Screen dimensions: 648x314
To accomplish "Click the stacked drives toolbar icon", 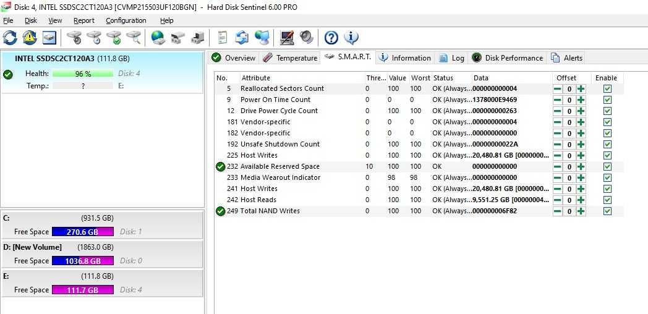I will click(178, 38).
